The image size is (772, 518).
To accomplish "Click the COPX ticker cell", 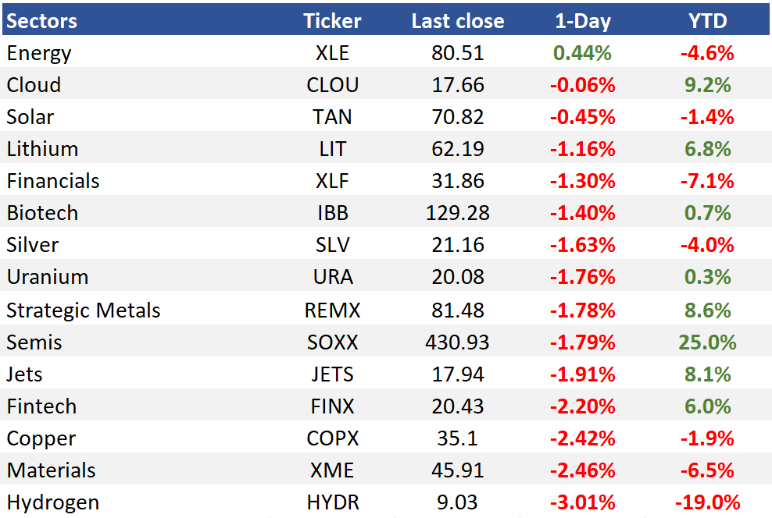I will (332, 438).
